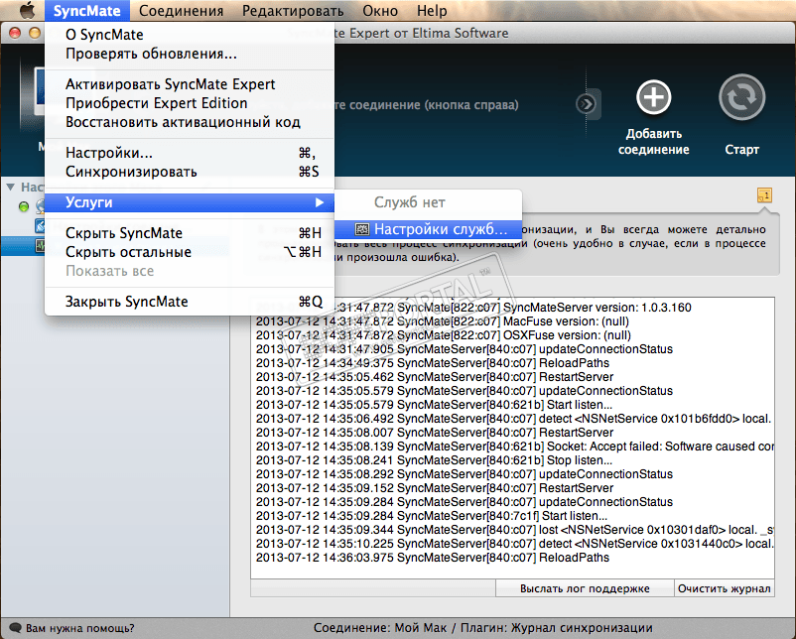This screenshot has width=796, height=639.
Task: Expand the Услуги submenu arrow
Action: pos(320,202)
